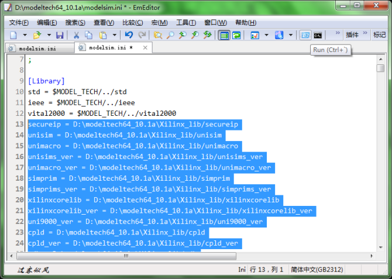Click the Open file folder icon
This screenshot has width=392, height=279.
point(37,35)
